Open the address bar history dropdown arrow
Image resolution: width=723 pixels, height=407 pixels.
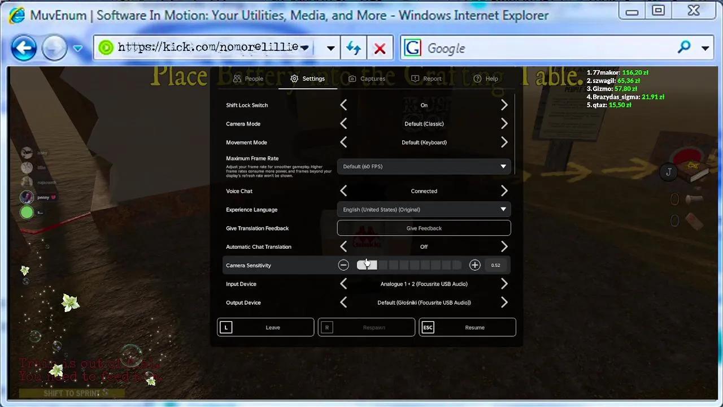[331, 49]
